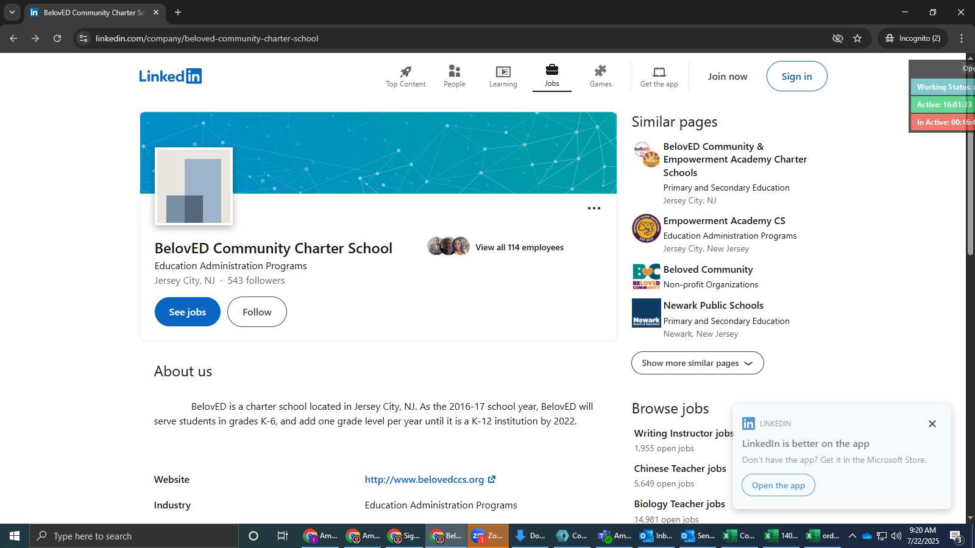
Task: Click Beloved Community BC logo
Action: coord(646,276)
